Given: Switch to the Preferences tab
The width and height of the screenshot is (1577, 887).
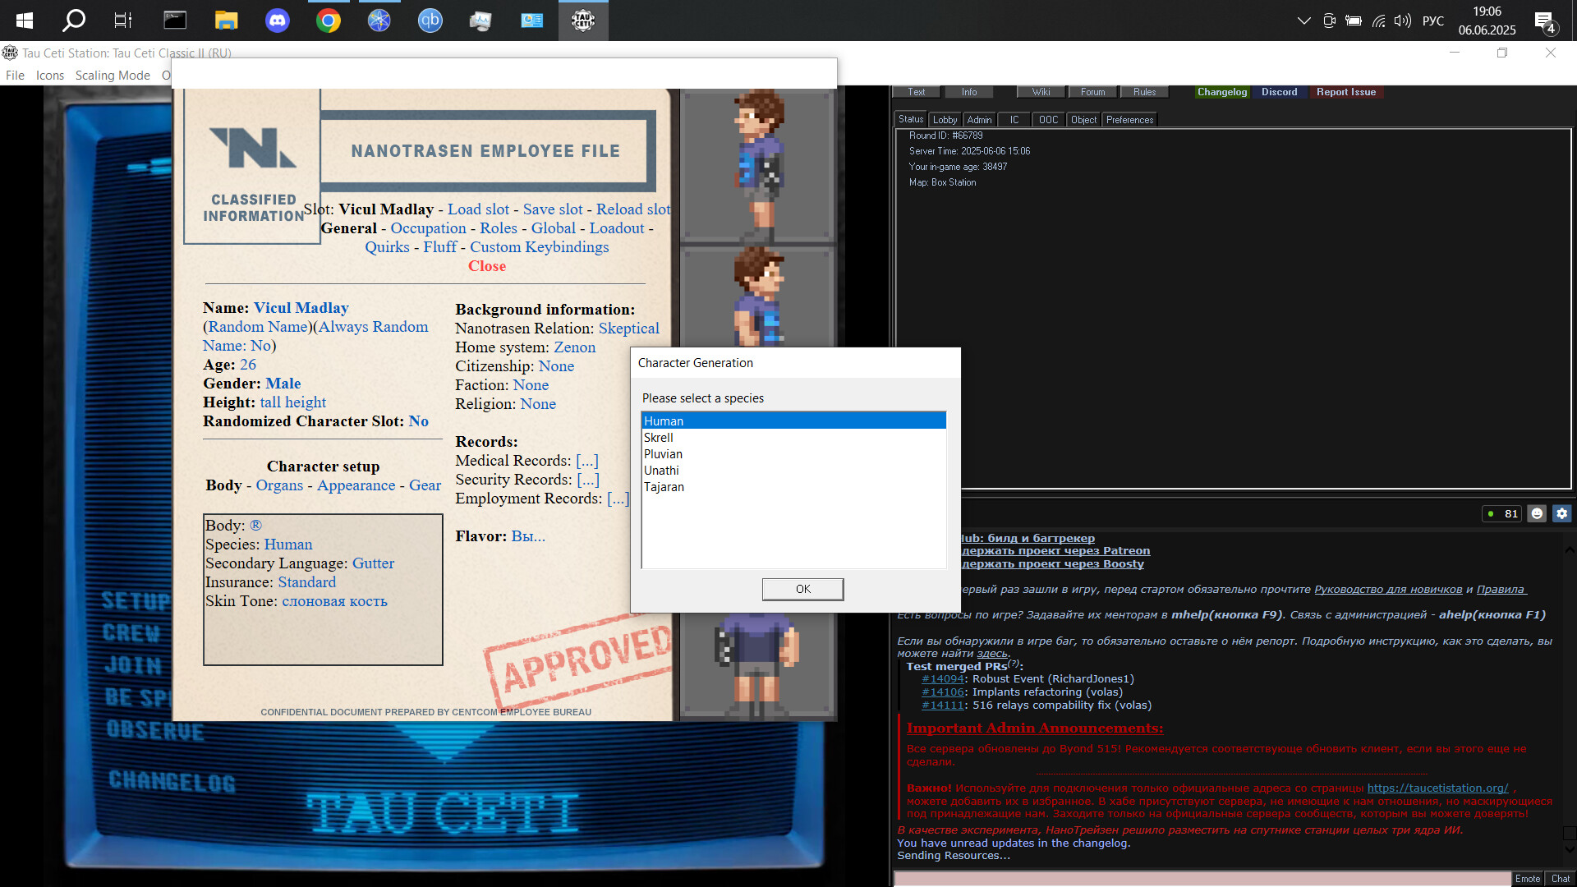Looking at the screenshot, I should [1129, 120].
